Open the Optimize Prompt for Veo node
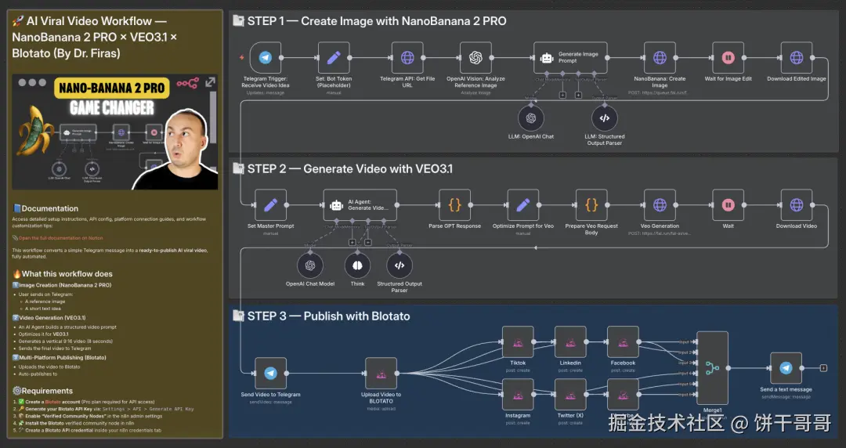The image size is (846, 448). coord(522,205)
